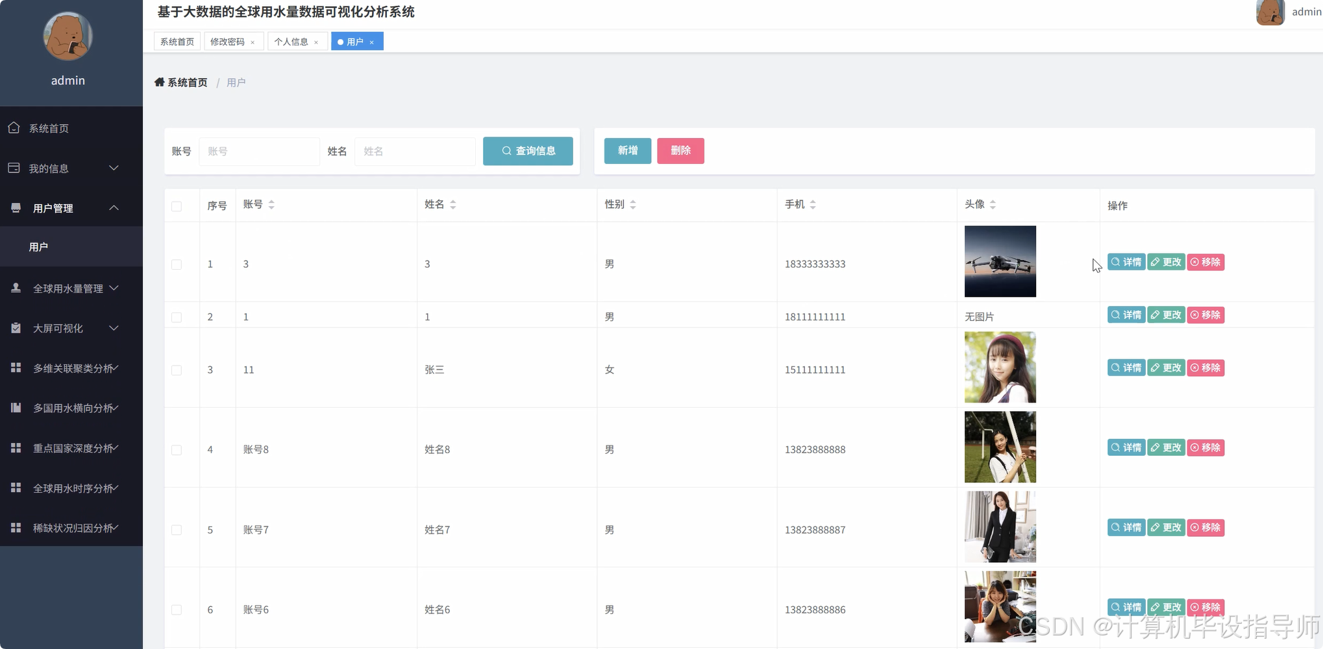This screenshot has width=1323, height=649.
Task: Click 移除 for user 姓名8
Action: [1206, 447]
